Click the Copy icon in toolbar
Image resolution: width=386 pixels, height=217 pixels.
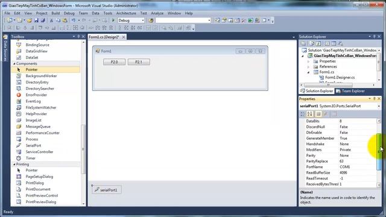tap(58, 20)
